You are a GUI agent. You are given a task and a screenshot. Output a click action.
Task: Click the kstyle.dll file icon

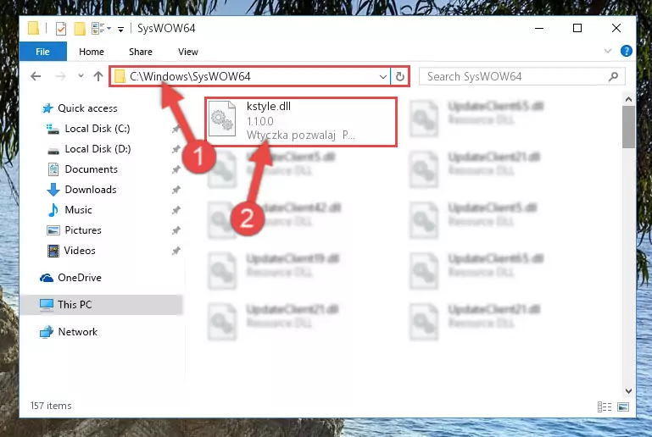click(x=222, y=119)
